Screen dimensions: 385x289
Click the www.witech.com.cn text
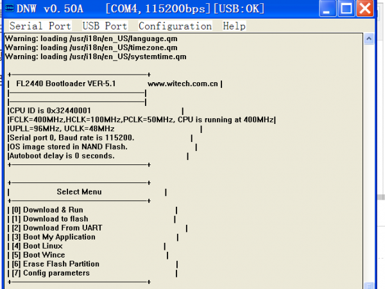184,83
